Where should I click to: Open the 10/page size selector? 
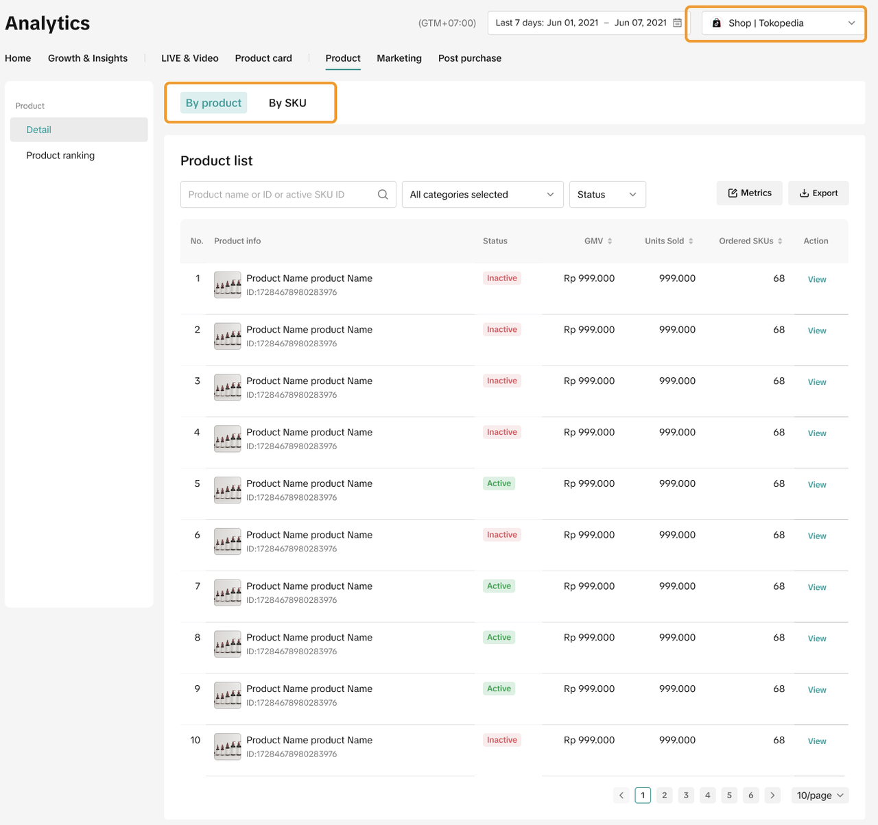[x=820, y=796]
